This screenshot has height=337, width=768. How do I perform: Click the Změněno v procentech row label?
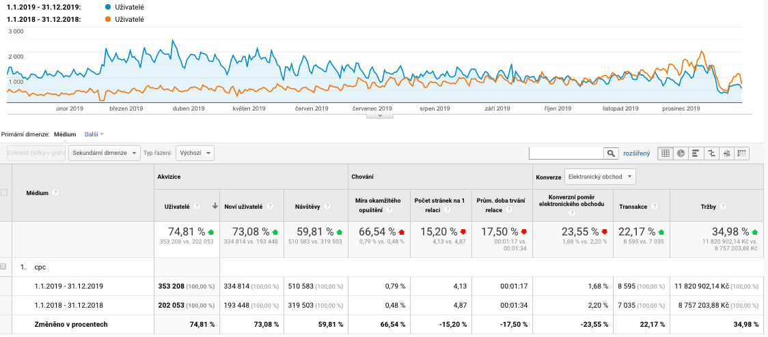pyautogui.click(x=71, y=324)
